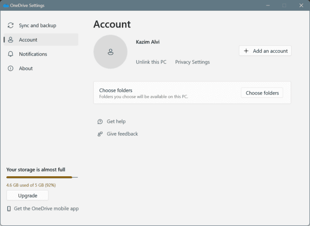Viewport: 310px width, 226px height.
Task: Click the round profile picture avatar
Action: pyautogui.click(x=111, y=52)
